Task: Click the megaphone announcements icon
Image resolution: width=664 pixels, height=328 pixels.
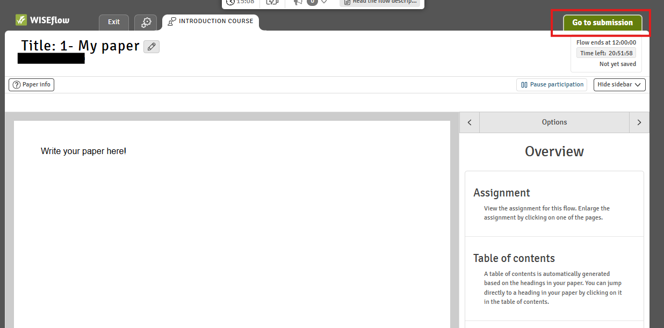Action: point(298,2)
